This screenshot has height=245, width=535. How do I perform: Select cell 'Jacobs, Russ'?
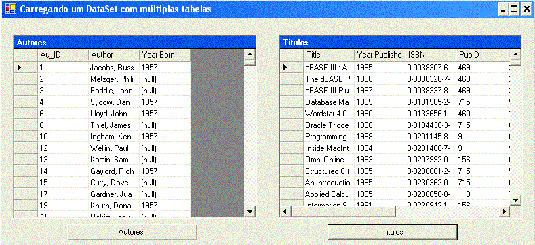[114, 68]
